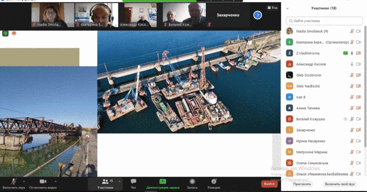Select Александр Кисл... video thumbnail

coord(138,15)
